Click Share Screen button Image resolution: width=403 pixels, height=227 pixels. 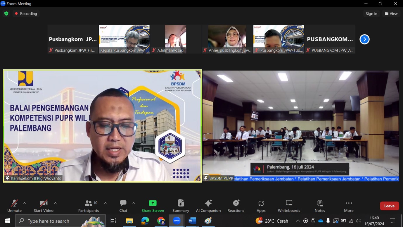pos(153,206)
